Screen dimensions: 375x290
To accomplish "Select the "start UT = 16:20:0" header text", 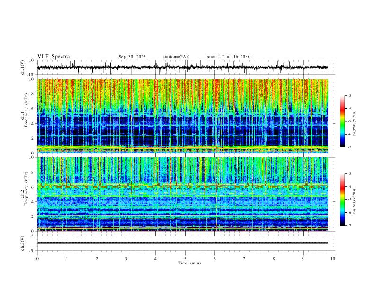I will click(x=229, y=57).
